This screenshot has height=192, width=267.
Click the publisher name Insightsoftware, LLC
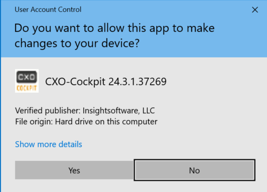[119, 111]
